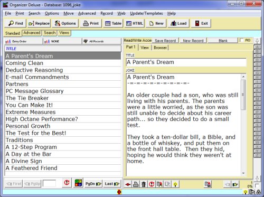Click the Find magnifier toolbar button

15,23
